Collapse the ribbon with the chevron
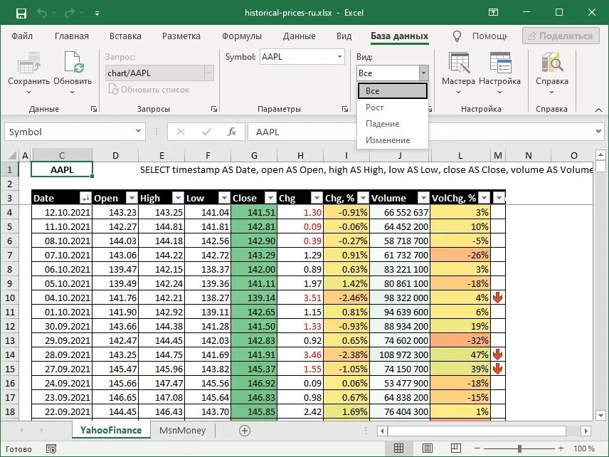The image size is (609, 457). coord(598,110)
